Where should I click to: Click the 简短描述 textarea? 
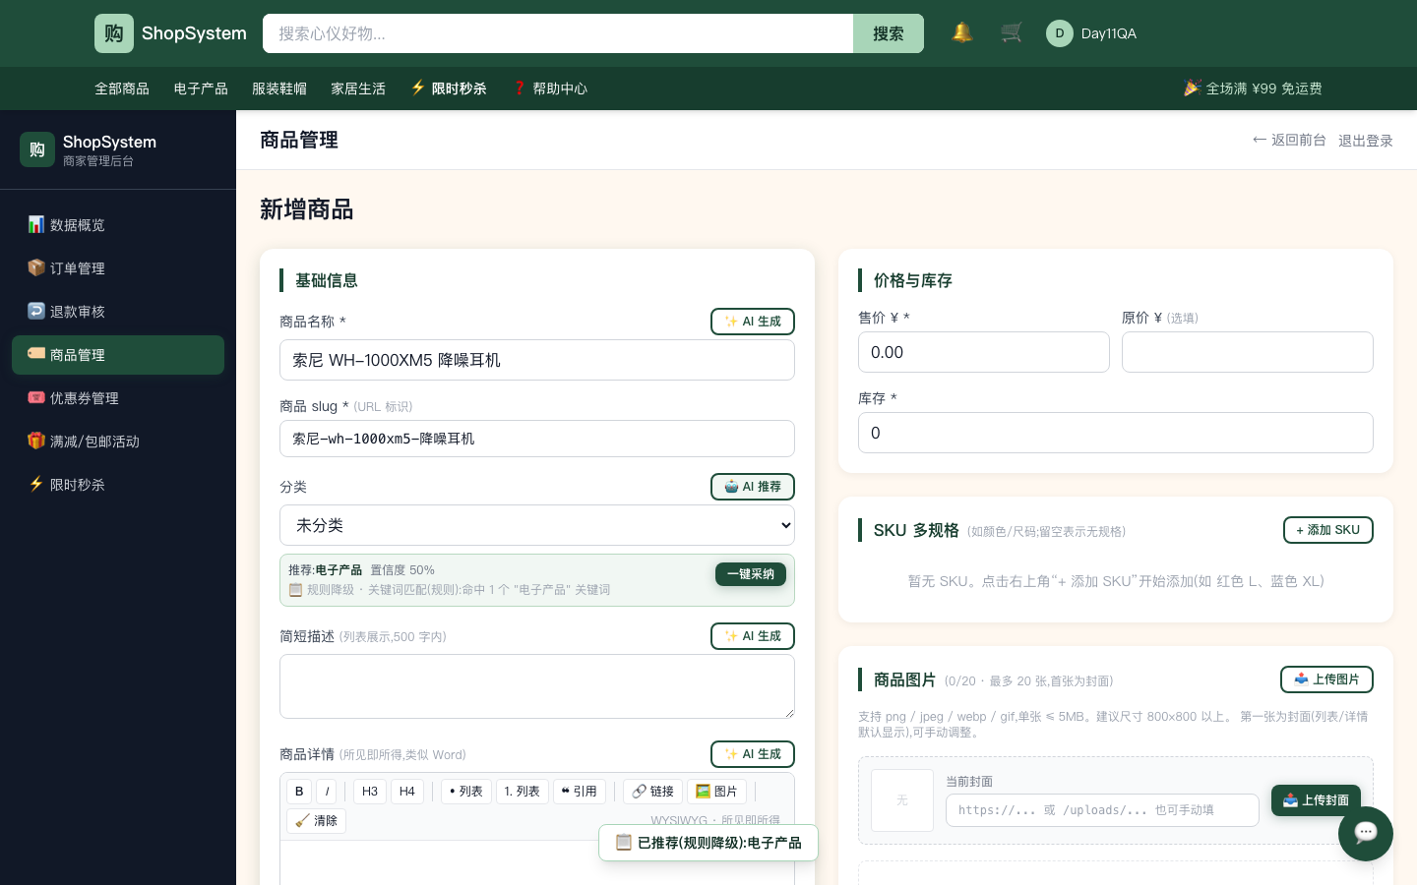tap(537, 686)
